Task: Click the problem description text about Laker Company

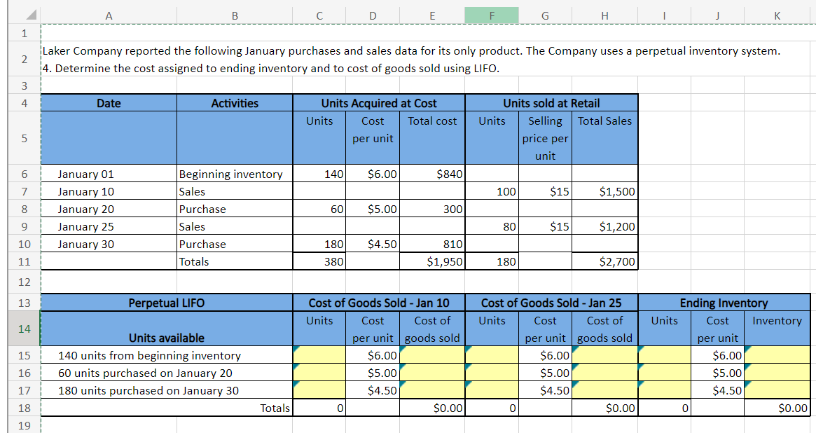Action: pyautogui.click(x=411, y=60)
